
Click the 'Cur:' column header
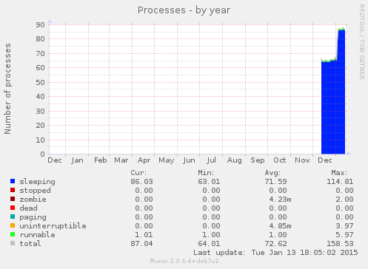(x=138, y=173)
